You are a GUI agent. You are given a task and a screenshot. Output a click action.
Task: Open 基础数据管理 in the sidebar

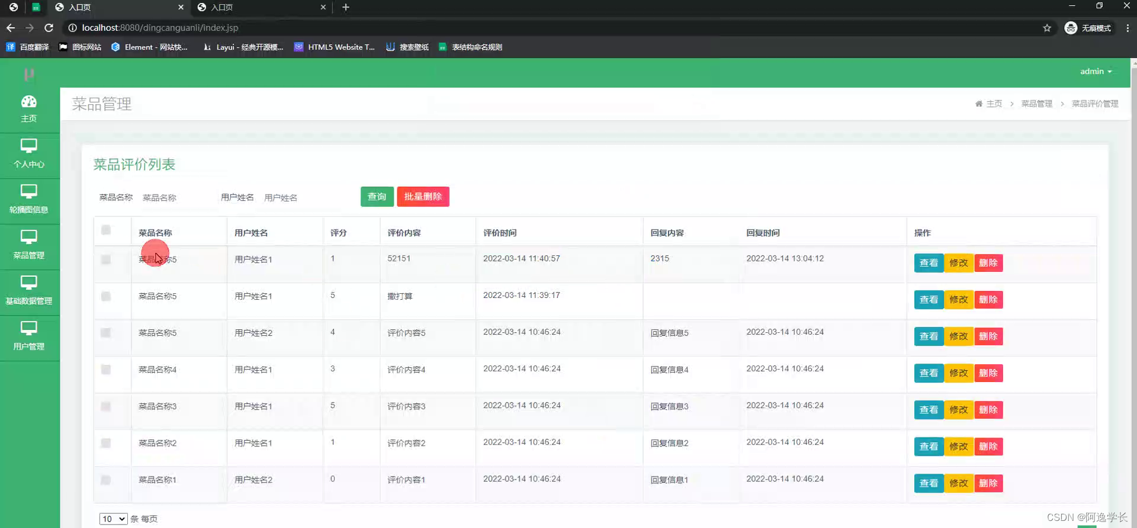(28, 291)
